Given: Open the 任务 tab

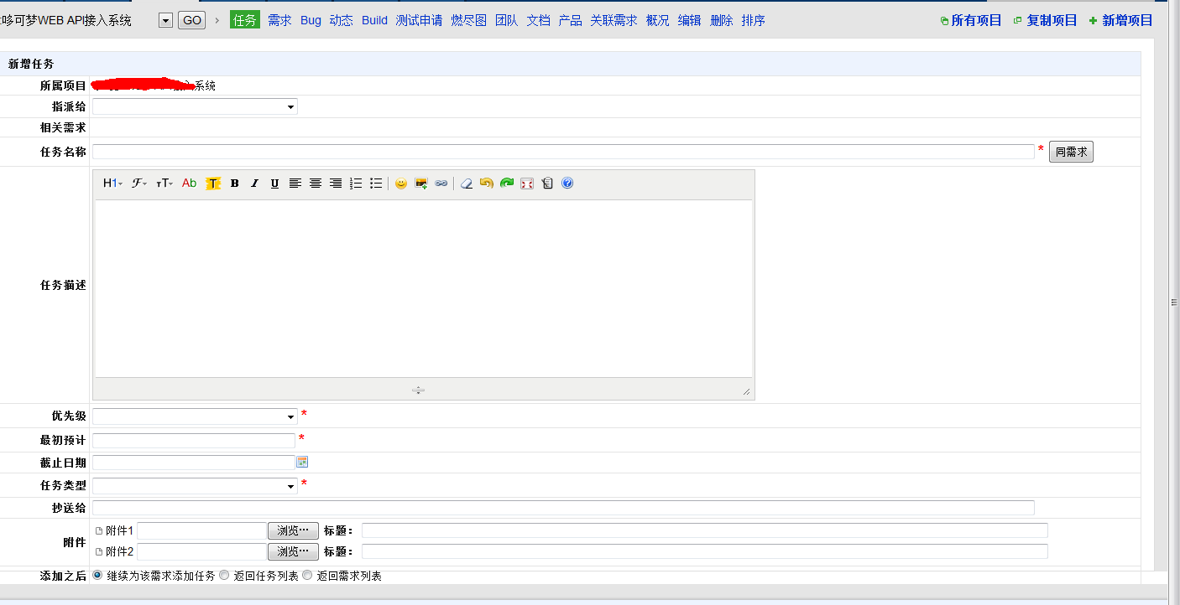Looking at the screenshot, I should (x=245, y=20).
